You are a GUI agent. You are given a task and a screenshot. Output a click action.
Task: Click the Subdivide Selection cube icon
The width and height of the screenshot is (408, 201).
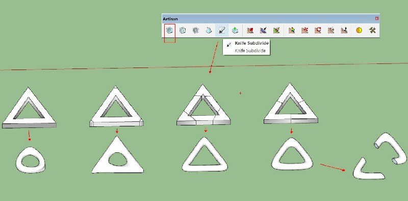tap(183, 30)
